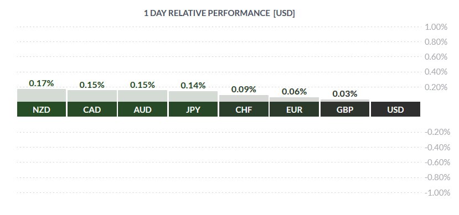
Task: Select the CHF currency label
Action: [x=244, y=109]
